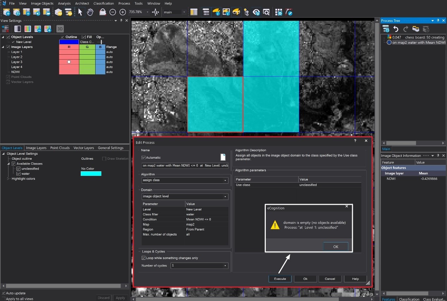Viewport: 447px width, 301px height.
Task: Click the zoom in plus icon
Action: (x=123, y=12)
